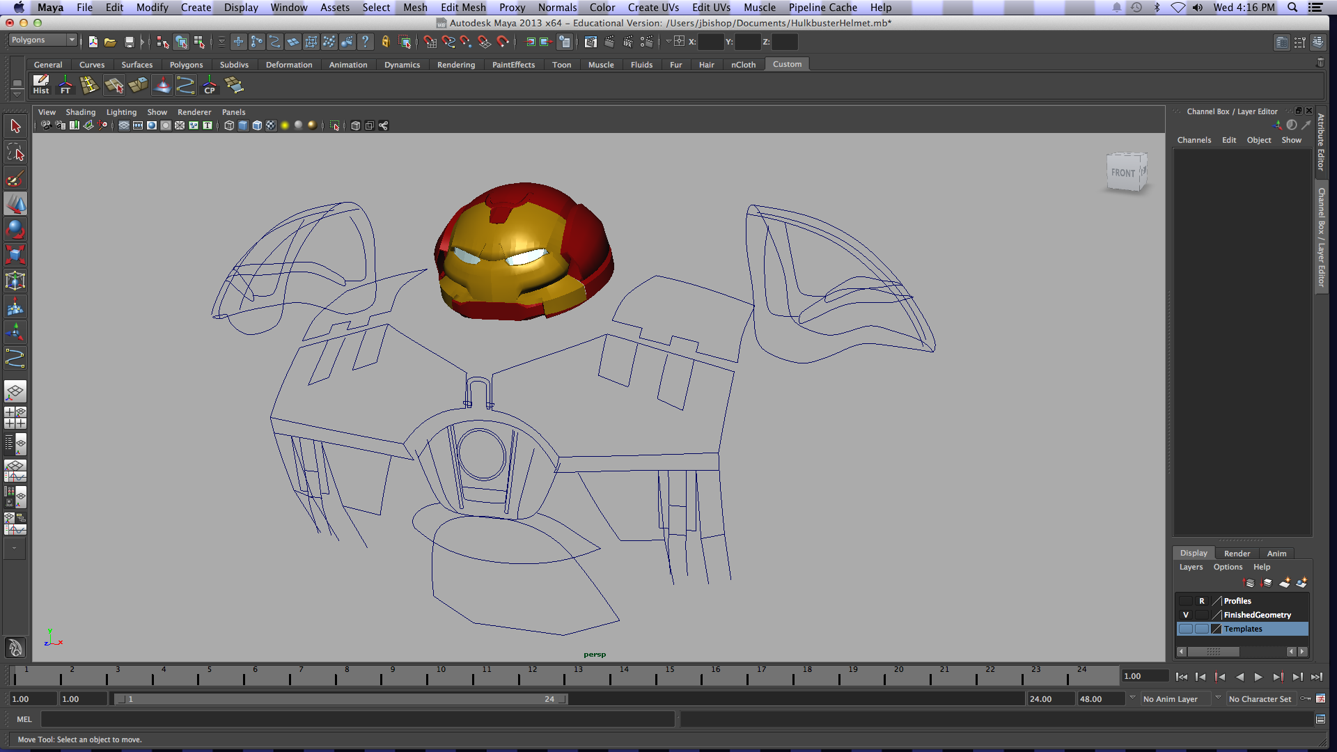Click Templates layer color swatch
Image resolution: width=1337 pixels, height=752 pixels.
pyautogui.click(x=1217, y=629)
